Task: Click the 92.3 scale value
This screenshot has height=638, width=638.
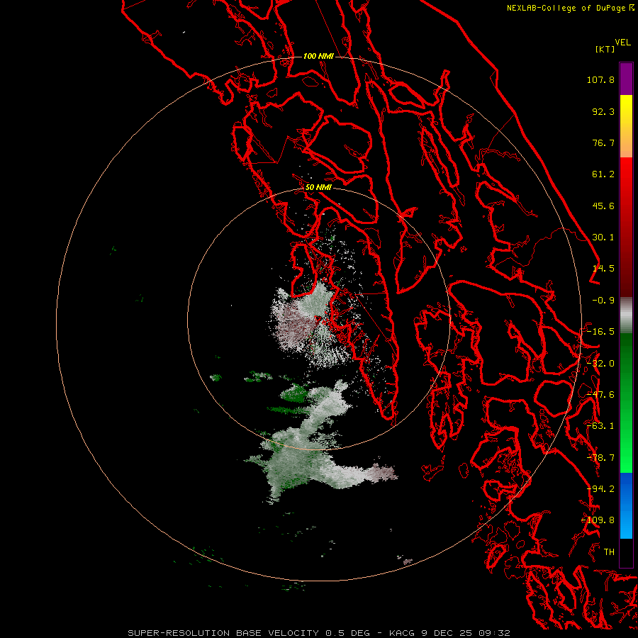Action: pos(603,111)
